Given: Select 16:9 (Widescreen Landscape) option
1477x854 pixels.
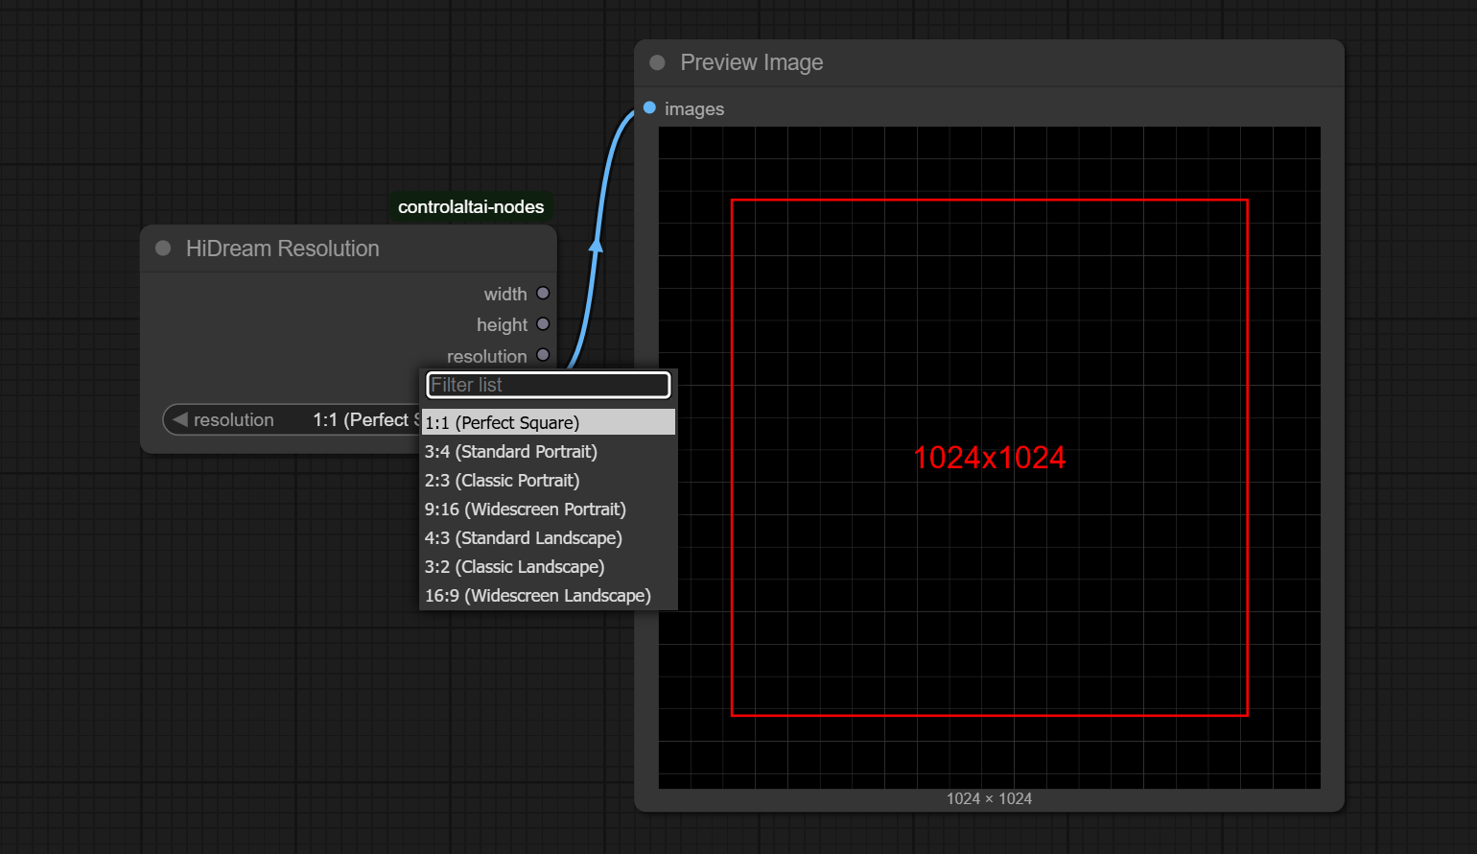Looking at the screenshot, I should click(x=549, y=595).
